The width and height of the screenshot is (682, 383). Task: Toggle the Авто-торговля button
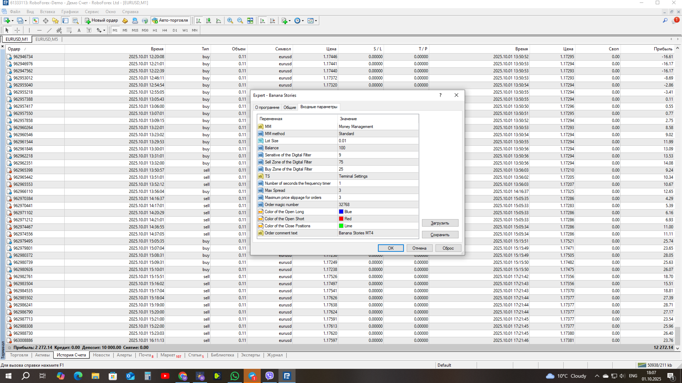(x=170, y=21)
